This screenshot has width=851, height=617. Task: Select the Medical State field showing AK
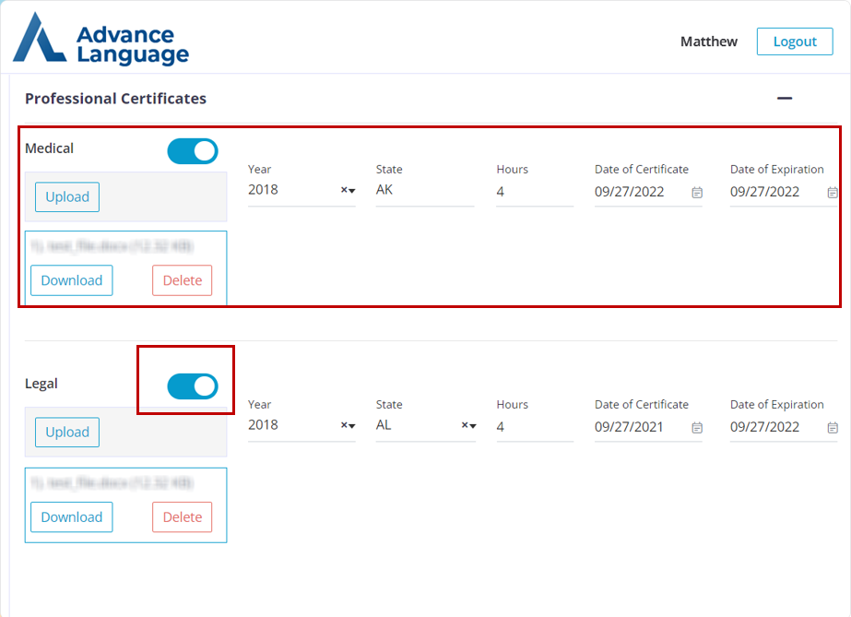tap(424, 191)
